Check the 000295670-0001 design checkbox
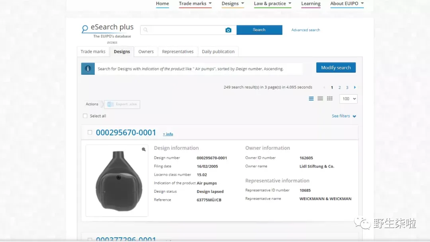 90,132
